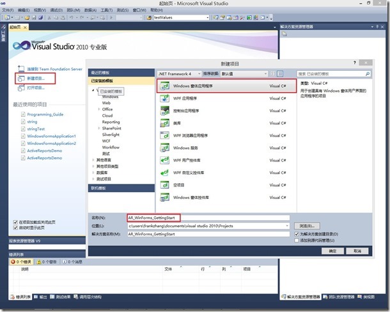
Task: Click the pin icon on Solution Explorer panel
Action: coord(377,27)
